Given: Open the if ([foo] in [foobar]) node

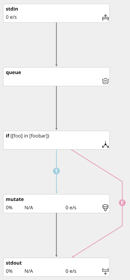Looking at the screenshot, I should (56, 140).
